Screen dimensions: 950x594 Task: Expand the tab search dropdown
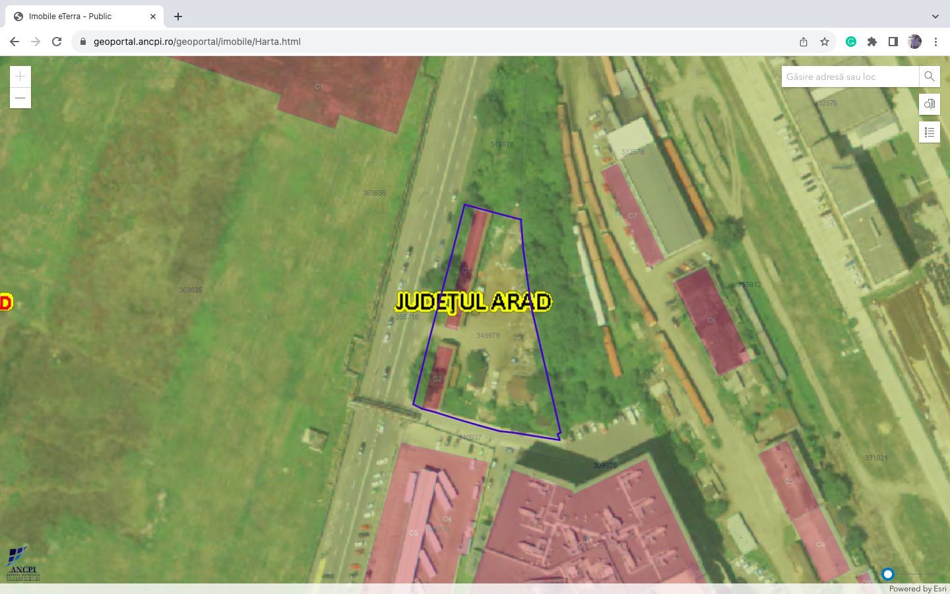coord(935,16)
